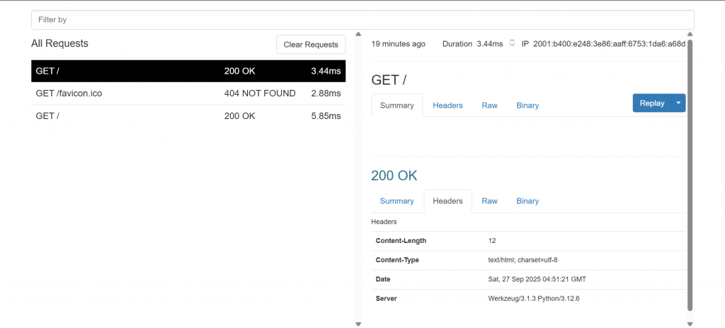Show request Summary tab
Image resolution: width=725 pixels, height=328 pixels.
point(396,106)
